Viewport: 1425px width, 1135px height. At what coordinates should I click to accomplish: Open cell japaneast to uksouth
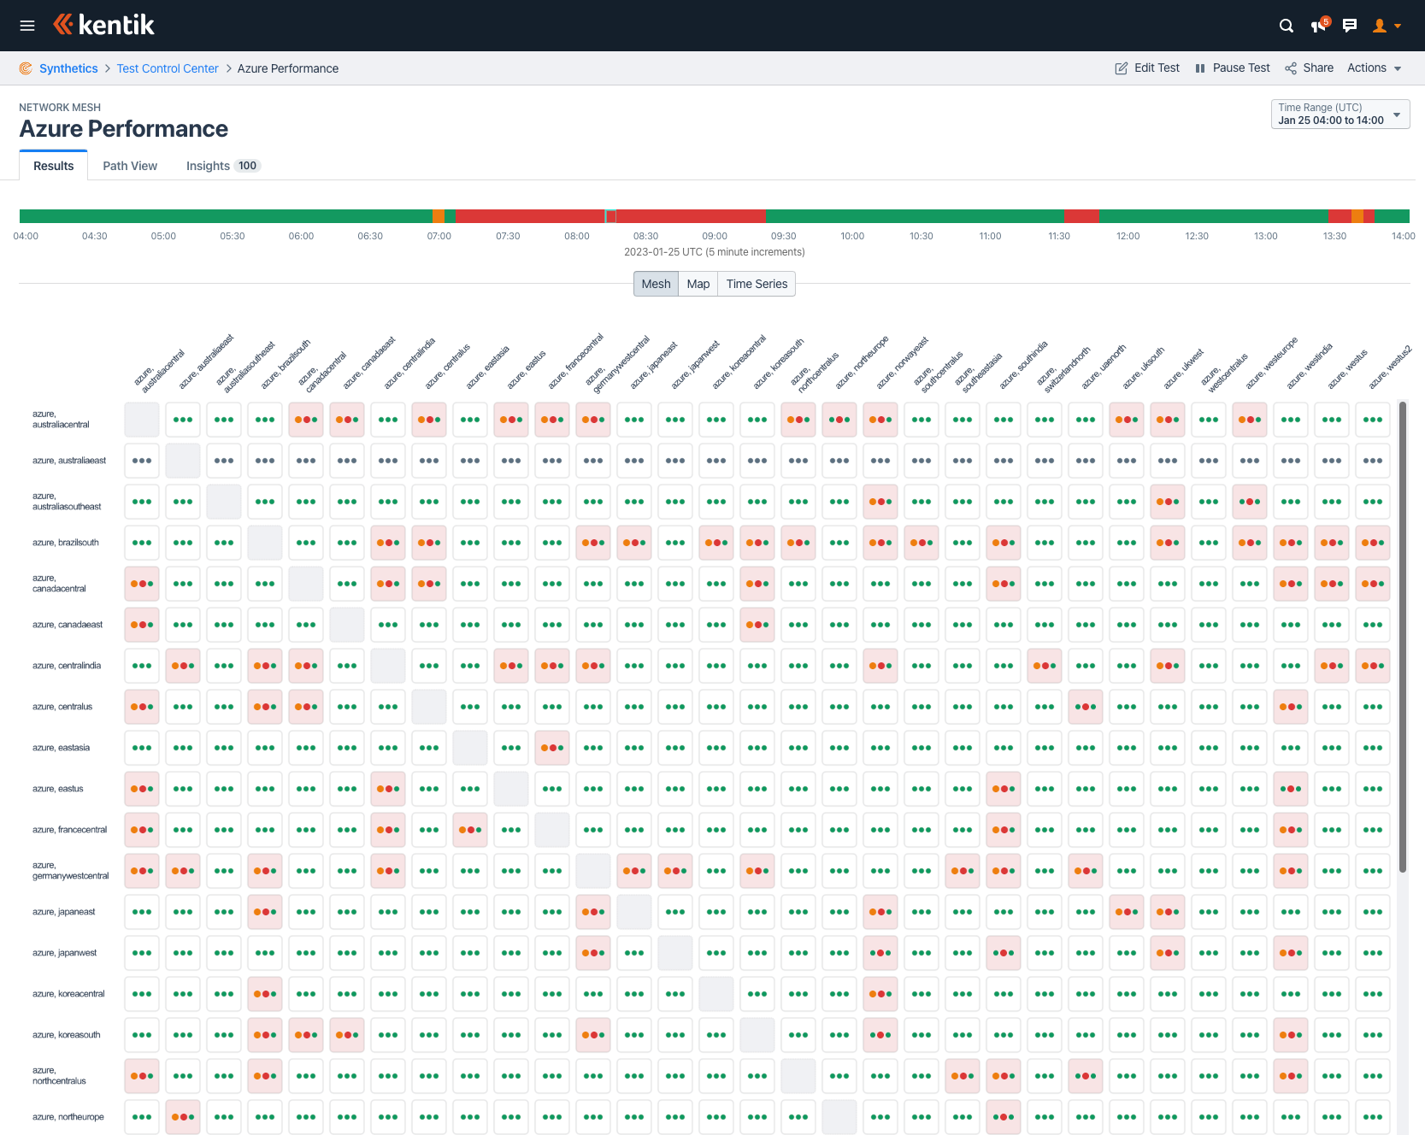(x=1127, y=912)
